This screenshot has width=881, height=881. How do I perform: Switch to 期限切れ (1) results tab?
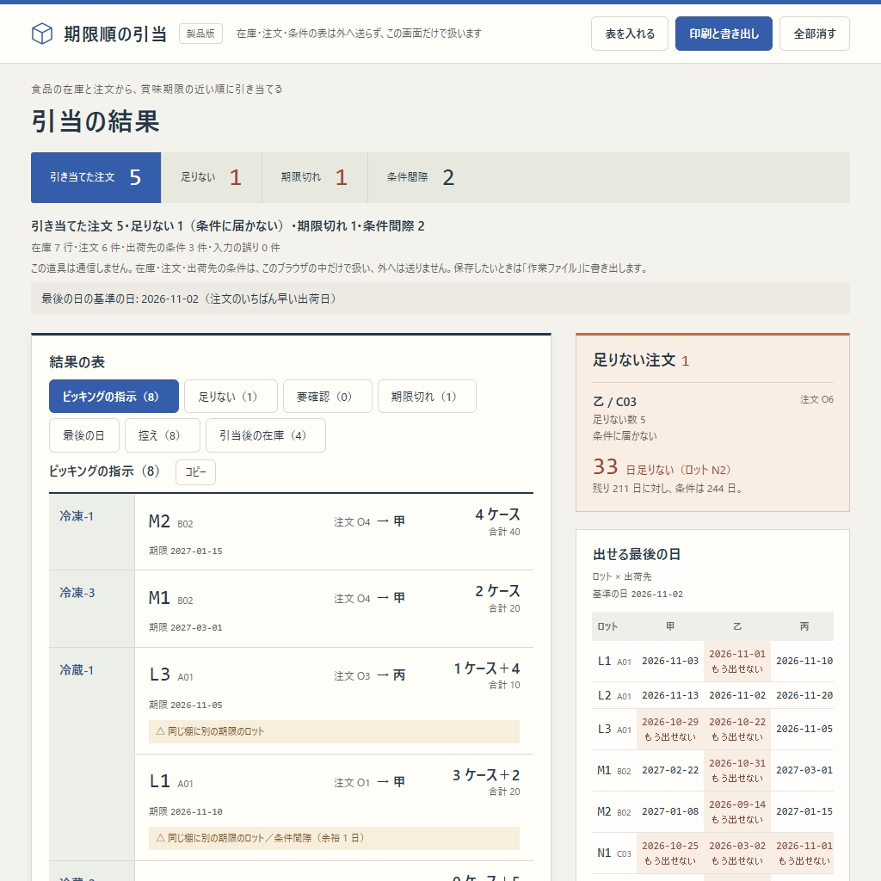[427, 396]
